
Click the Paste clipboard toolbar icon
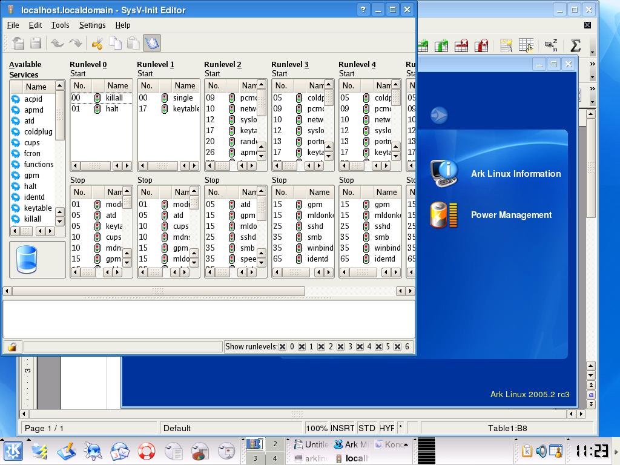[133, 43]
